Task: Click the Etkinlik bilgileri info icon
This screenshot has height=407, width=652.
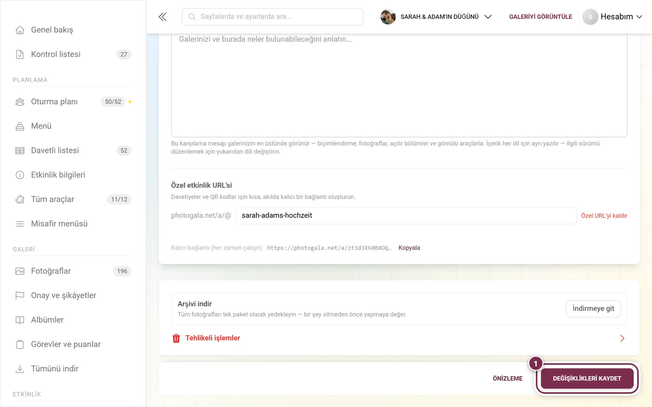Action: point(20,175)
